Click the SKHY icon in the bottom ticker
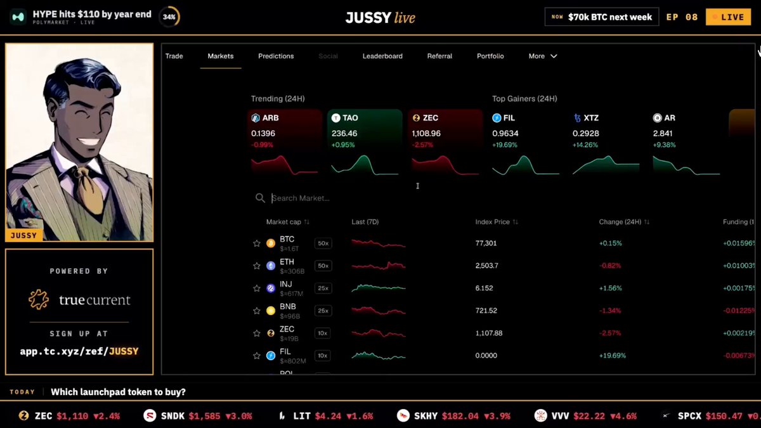 pyautogui.click(x=403, y=416)
